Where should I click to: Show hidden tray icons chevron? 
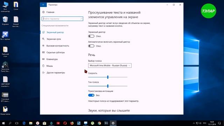[194, 123]
